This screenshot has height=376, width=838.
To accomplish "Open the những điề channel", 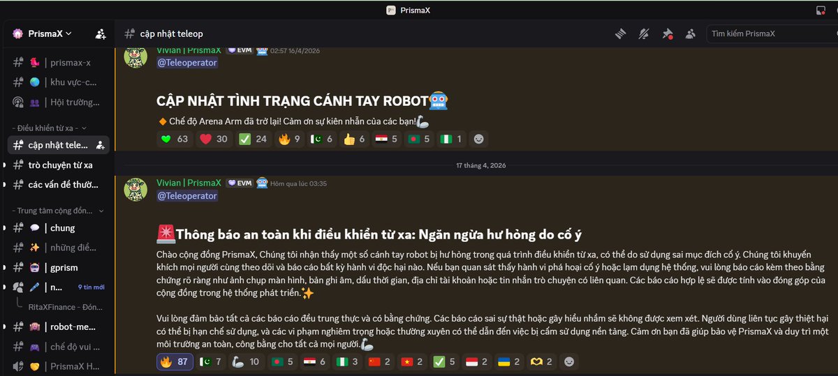I will (59, 247).
